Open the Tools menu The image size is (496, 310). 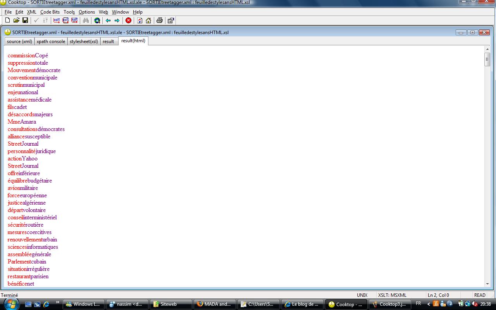69,12
